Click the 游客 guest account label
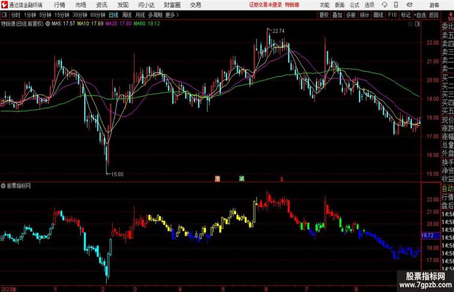The image size is (454, 292). [434, 5]
